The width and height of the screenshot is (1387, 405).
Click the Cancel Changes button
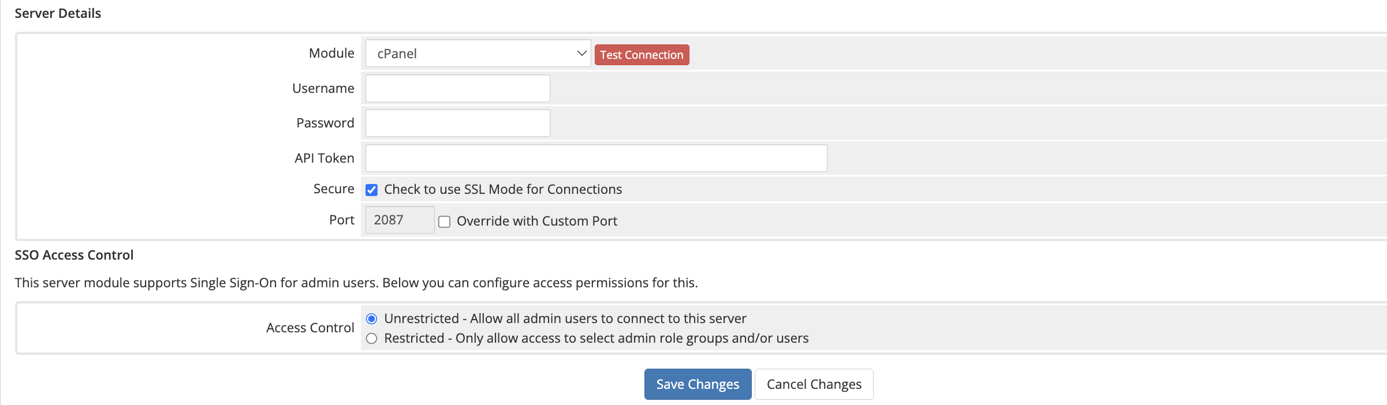pyautogui.click(x=814, y=384)
